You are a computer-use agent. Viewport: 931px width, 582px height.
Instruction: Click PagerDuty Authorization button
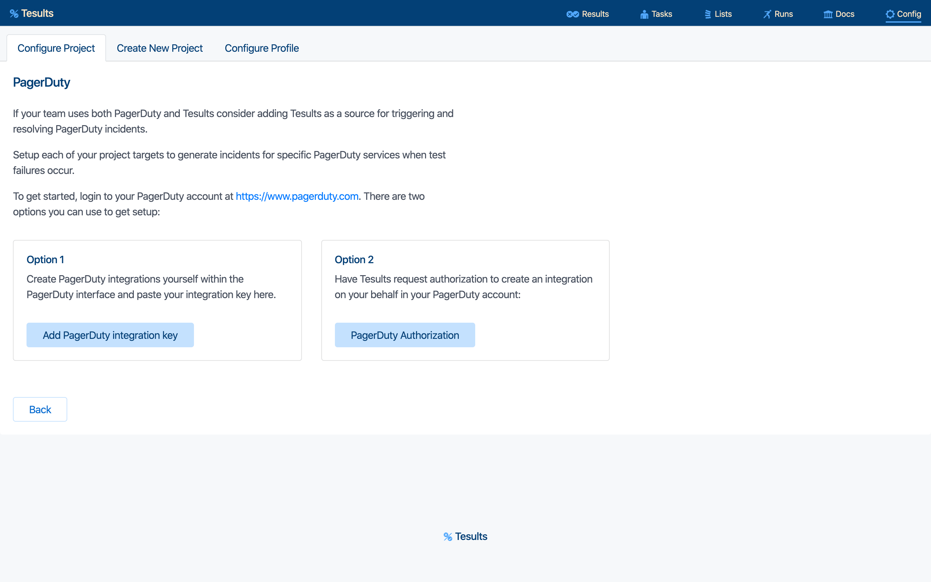tap(405, 335)
